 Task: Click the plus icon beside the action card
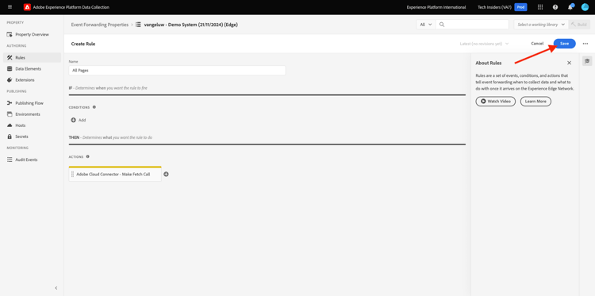pos(166,174)
